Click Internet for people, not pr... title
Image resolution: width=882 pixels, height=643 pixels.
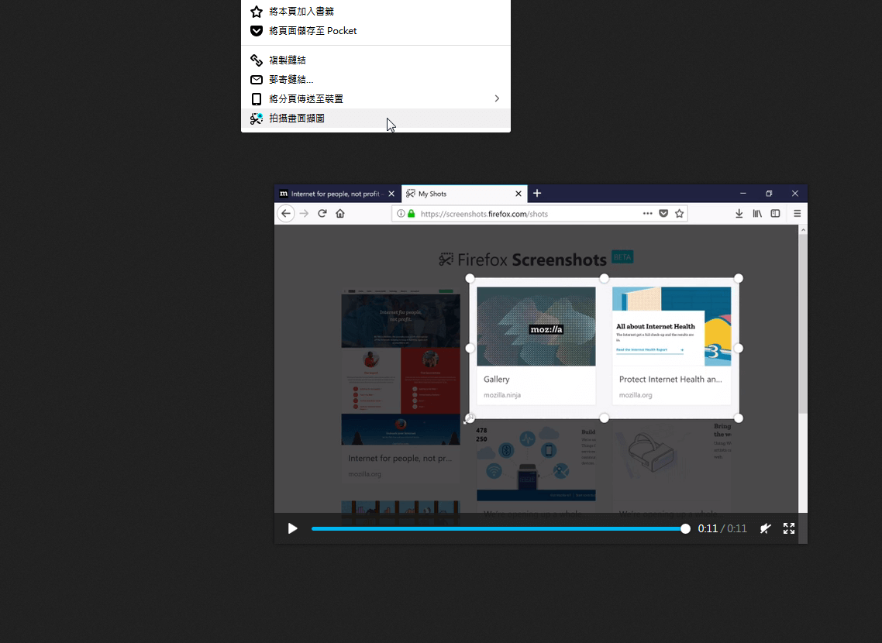[x=400, y=459]
